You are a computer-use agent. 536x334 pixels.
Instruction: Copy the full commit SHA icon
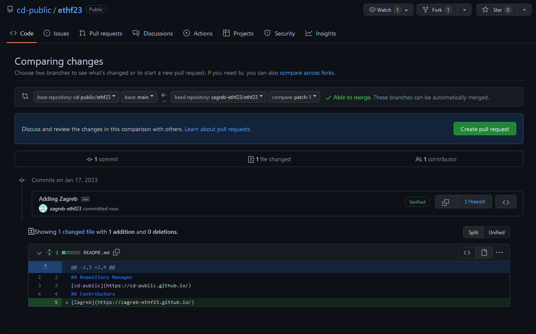click(x=446, y=202)
